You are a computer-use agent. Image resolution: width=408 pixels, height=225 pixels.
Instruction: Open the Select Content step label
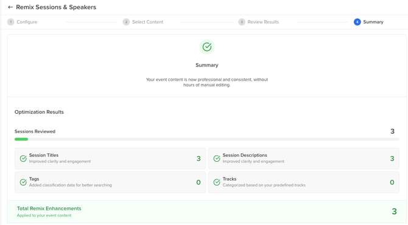click(147, 22)
